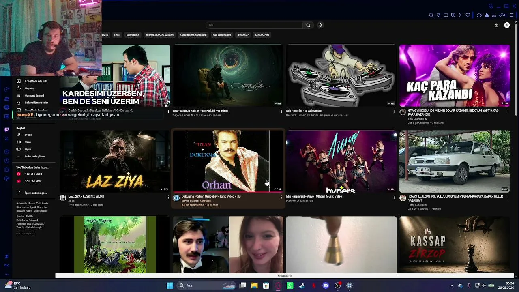The width and height of the screenshot is (519, 292).
Task: Click the YouTube voice search microphone icon
Action: [320, 25]
